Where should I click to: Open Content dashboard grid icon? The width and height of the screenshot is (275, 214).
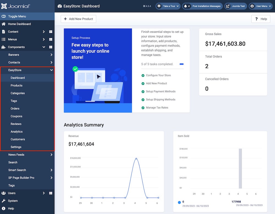click(51, 32)
